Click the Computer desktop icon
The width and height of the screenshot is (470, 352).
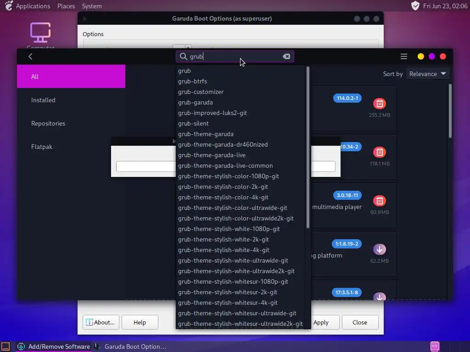[x=40, y=33]
